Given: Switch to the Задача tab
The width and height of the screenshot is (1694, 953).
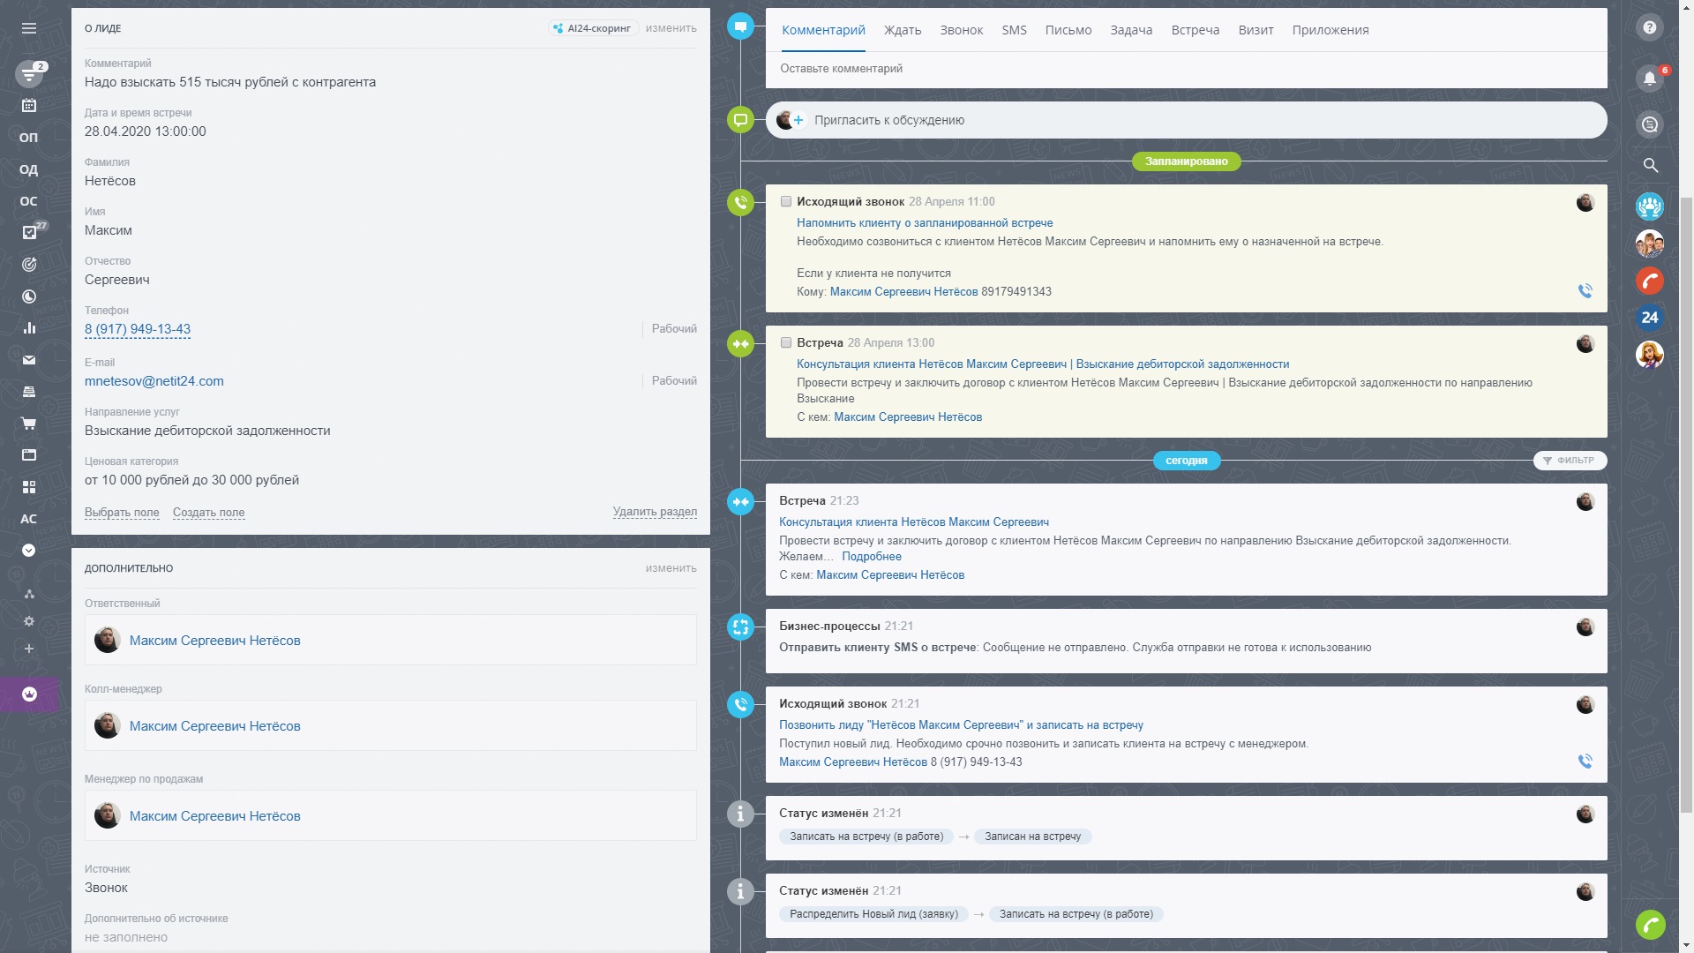Looking at the screenshot, I should pos(1130,30).
